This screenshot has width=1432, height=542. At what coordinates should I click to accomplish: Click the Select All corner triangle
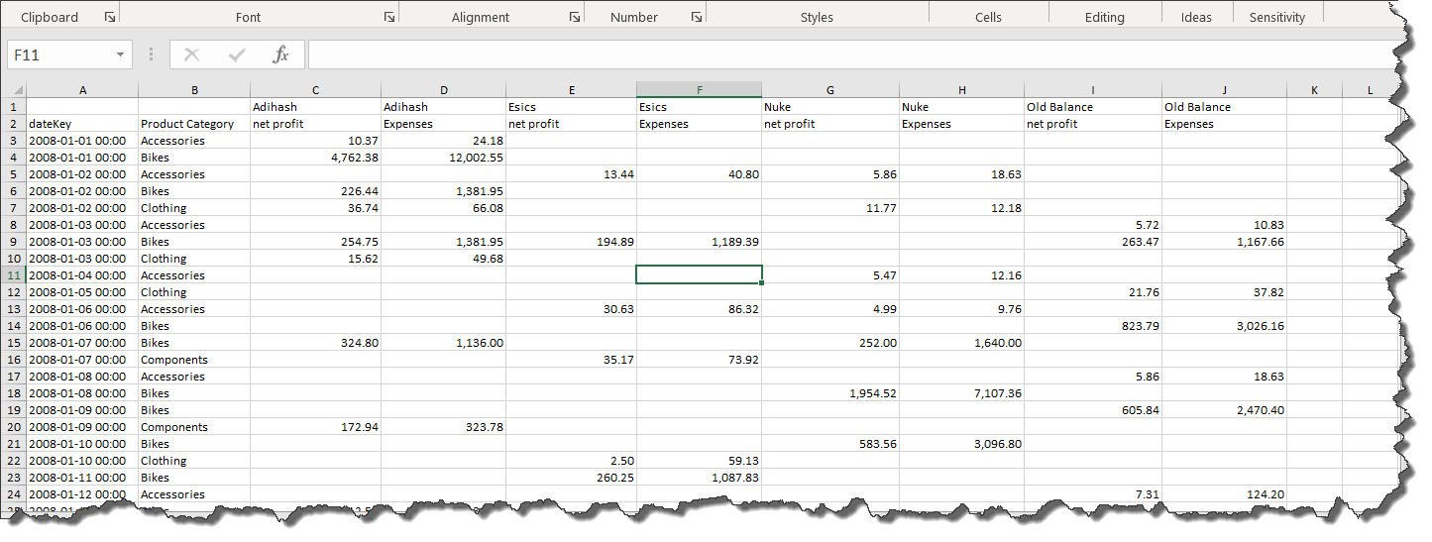(16, 90)
